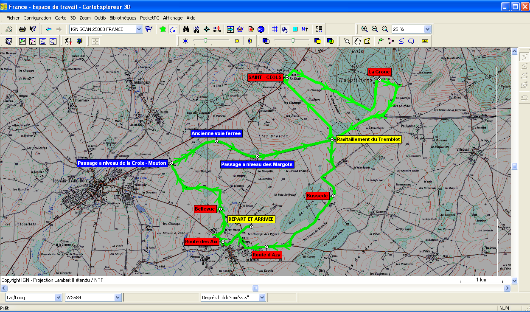Click the zoom in magnifier icon
The image size is (530, 312).
365,29
